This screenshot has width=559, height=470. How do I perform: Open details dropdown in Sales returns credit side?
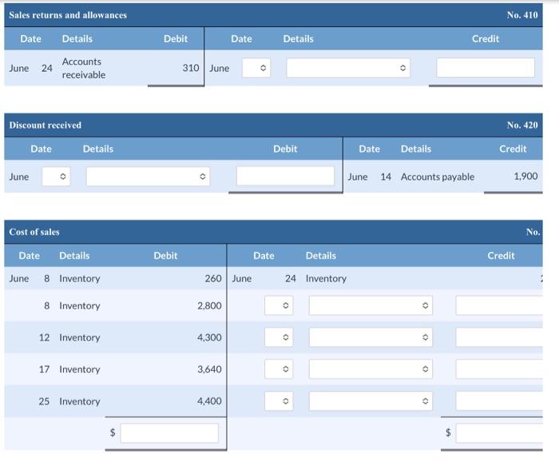pyautogui.click(x=348, y=68)
